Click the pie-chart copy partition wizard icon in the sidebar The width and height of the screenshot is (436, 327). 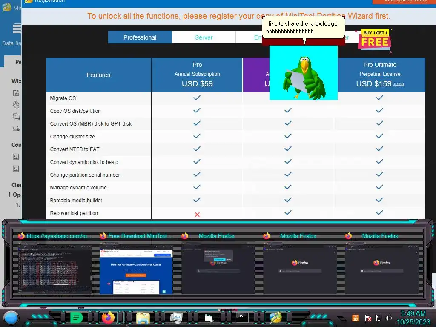pos(16,105)
